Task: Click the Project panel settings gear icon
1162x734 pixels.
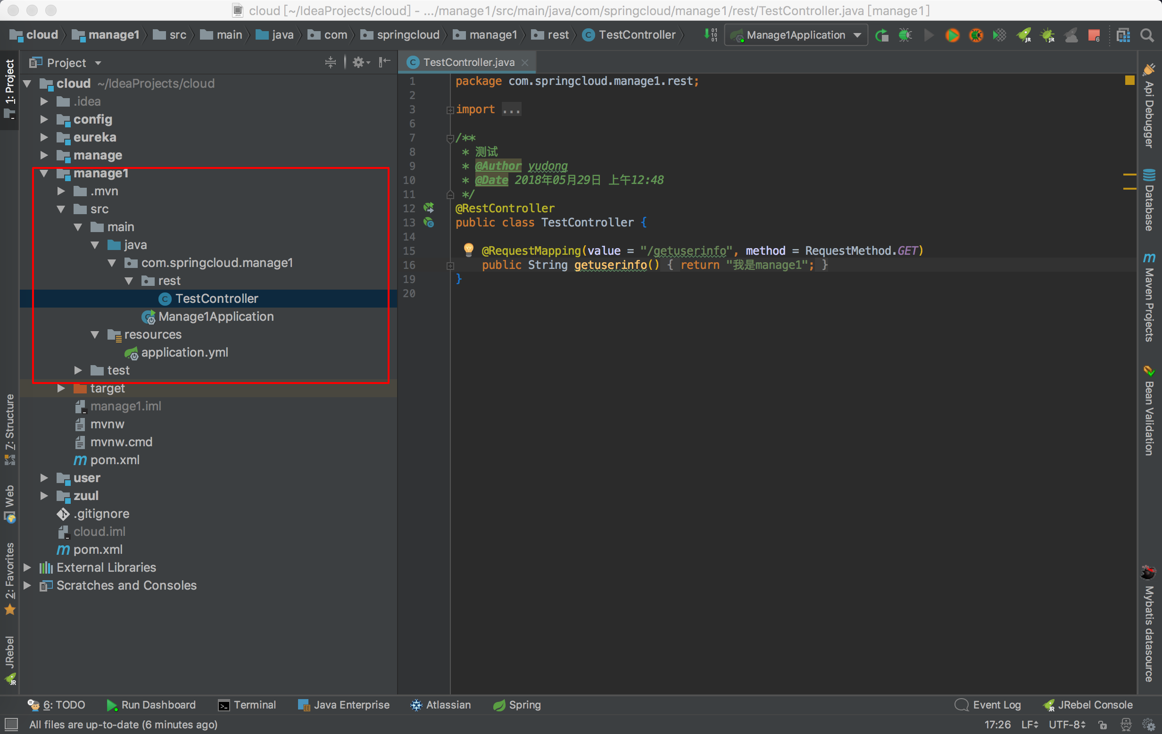Action: (358, 62)
